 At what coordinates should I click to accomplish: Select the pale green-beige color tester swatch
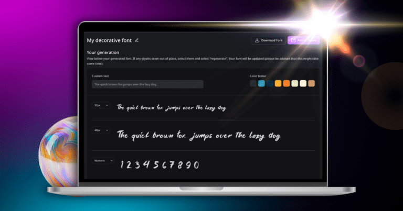click(x=295, y=83)
